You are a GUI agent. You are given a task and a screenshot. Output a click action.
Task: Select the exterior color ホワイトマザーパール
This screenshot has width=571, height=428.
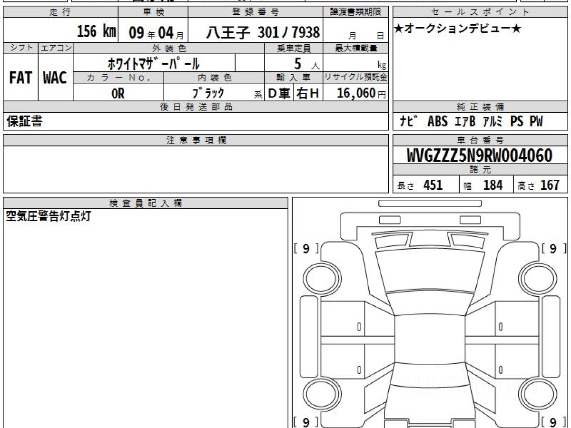point(154,63)
